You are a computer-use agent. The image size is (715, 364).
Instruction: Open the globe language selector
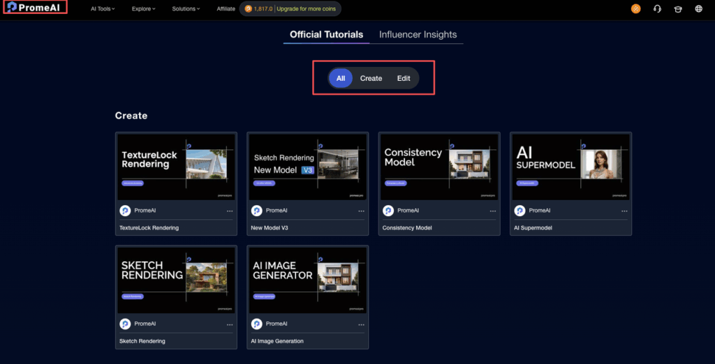click(698, 8)
